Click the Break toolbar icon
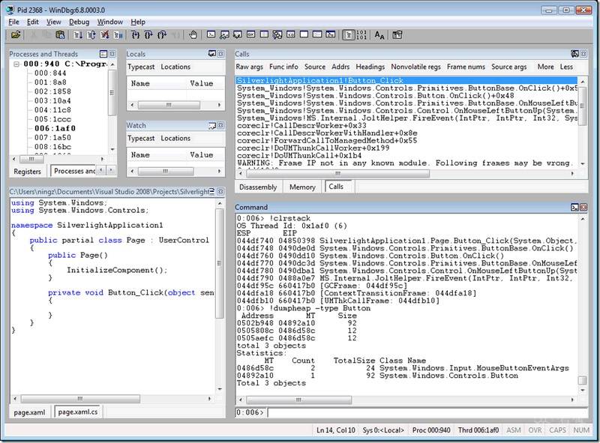The width and height of the screenshot is (600, 443). 118,35
